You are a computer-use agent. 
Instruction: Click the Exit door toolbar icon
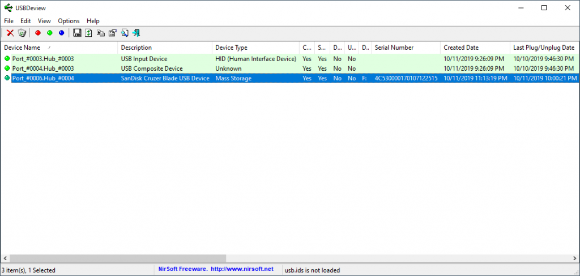(x=136, y=33)
